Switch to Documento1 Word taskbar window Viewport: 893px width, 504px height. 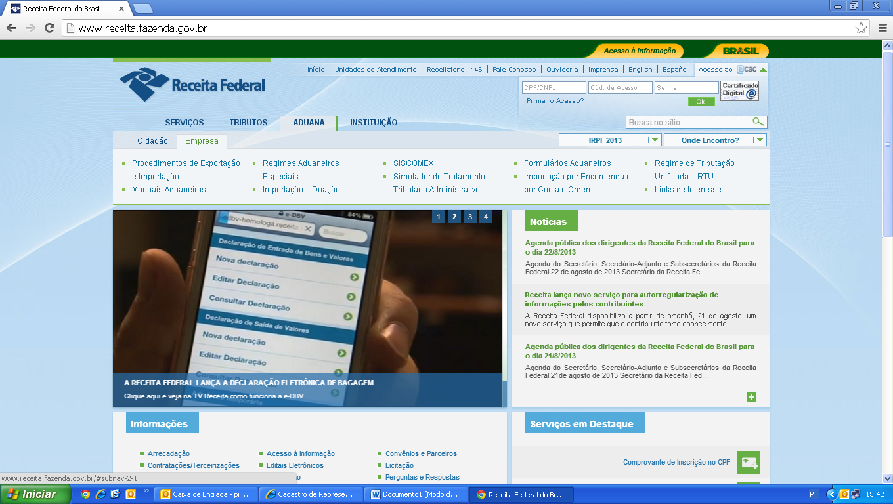click(x=417, y=494)
